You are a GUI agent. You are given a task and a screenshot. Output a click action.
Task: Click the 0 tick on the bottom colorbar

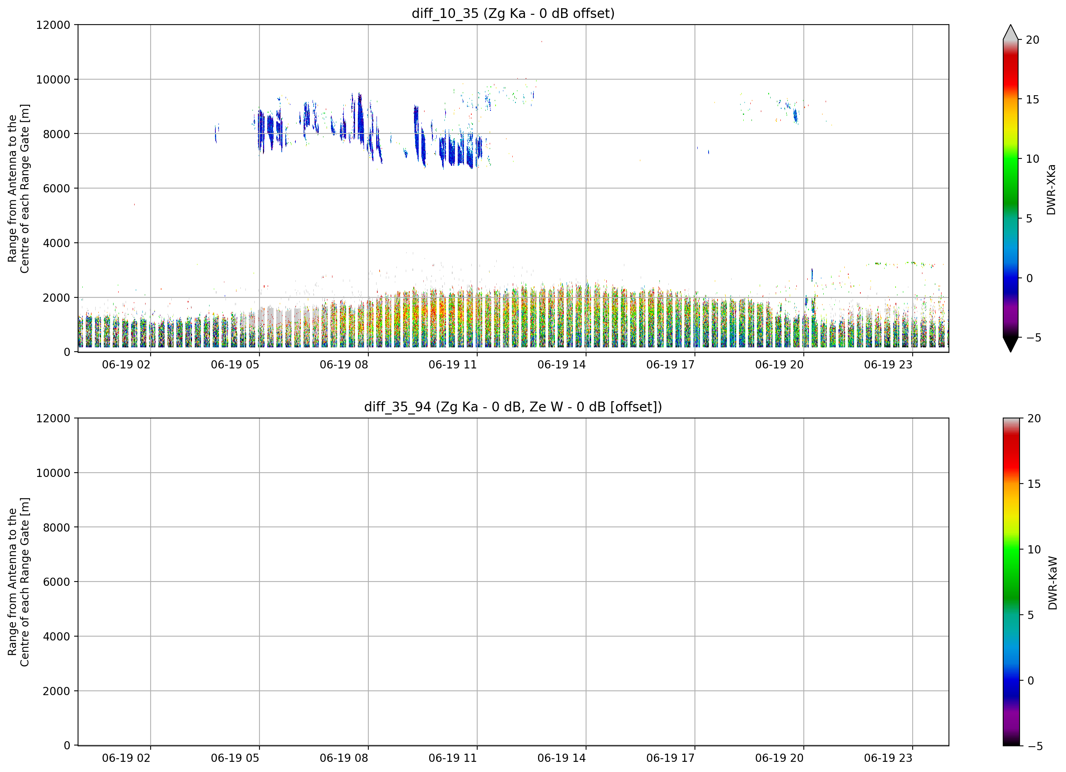(x=1031, y=681)
